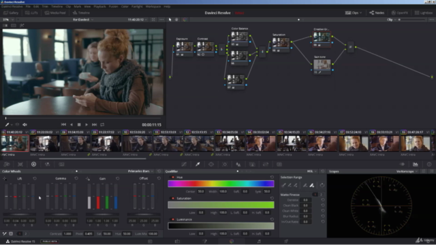Open the Power Window palette

click(x=211, y=164)
